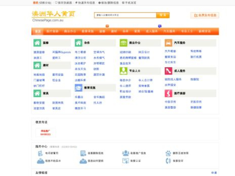
Task: Open the 商业办公 navigation tab
Action: (x=70, y=31)
